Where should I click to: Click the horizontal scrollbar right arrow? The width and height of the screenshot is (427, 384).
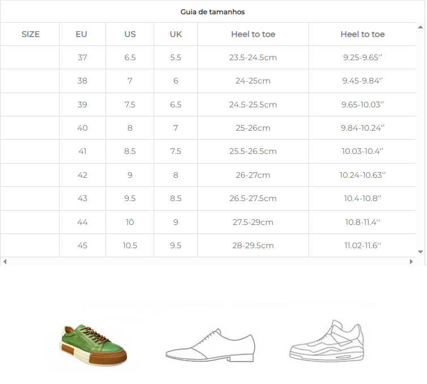pyautogui.click(x=412, y=262)
